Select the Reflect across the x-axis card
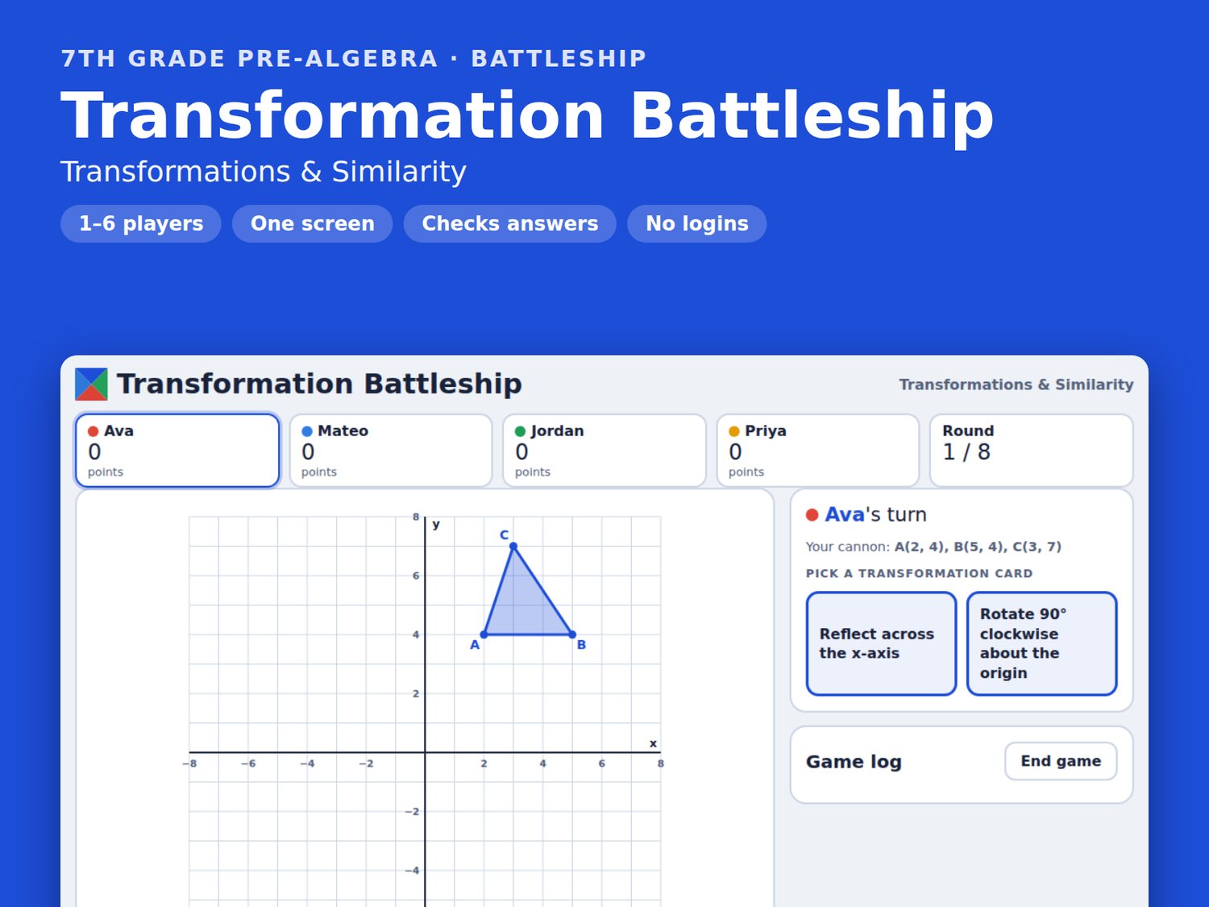The image size is (1209, 907). (881, 643)
